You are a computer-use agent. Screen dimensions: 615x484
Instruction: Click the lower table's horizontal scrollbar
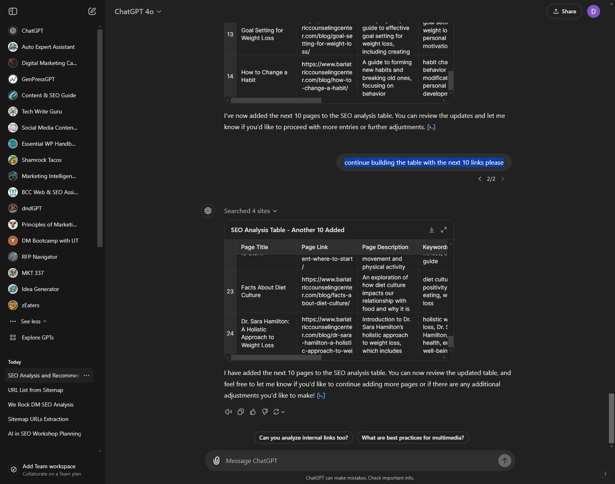[276, 357]
